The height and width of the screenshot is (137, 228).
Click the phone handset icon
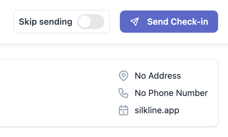pyautogui.click(x=124, y=93)
